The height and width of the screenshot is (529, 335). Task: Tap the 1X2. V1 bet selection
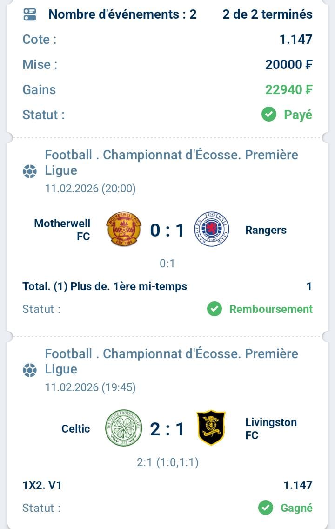[x=42, y=485]
